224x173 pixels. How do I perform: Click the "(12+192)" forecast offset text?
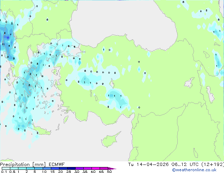pyautogui.click(x=213, y=165)
